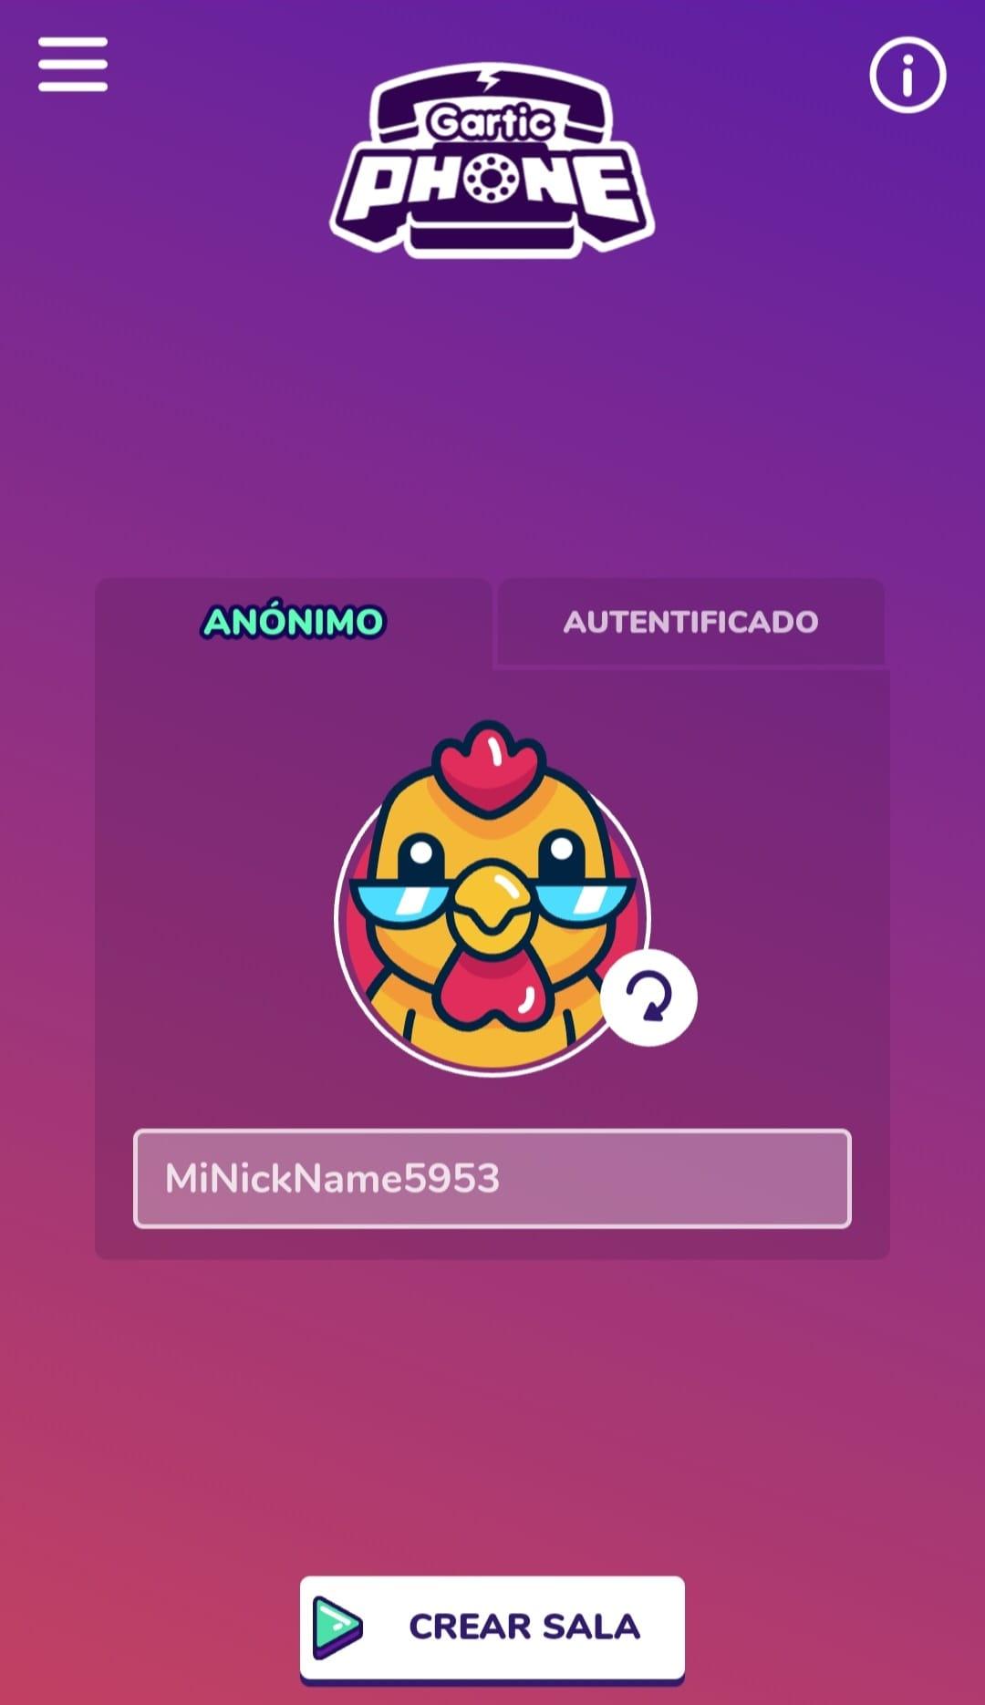The height and width of the screenshot is (1705, 985).
Task: Click the CREAR SALA label text
Action: click(524, 1627)
